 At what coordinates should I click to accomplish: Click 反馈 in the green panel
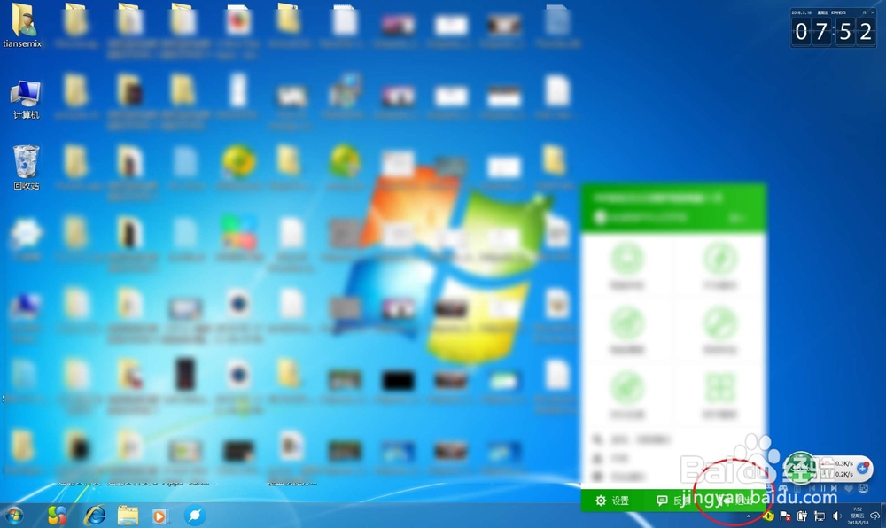pyautogui.click(x=673, y=501)
